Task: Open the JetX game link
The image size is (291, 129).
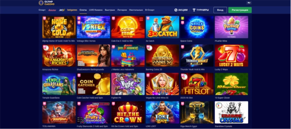Action: point(62,10)
